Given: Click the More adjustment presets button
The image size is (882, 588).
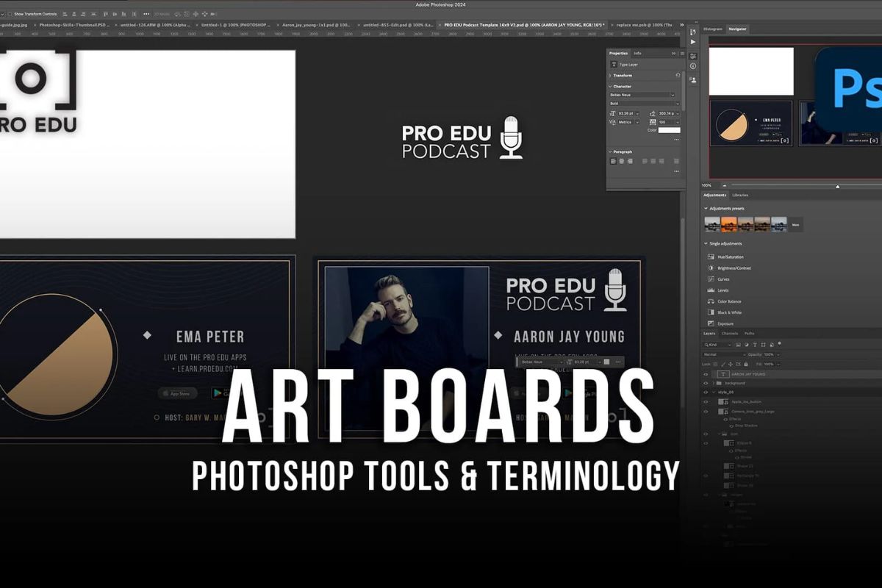Looking at the screenshot, I should (795, 224).
